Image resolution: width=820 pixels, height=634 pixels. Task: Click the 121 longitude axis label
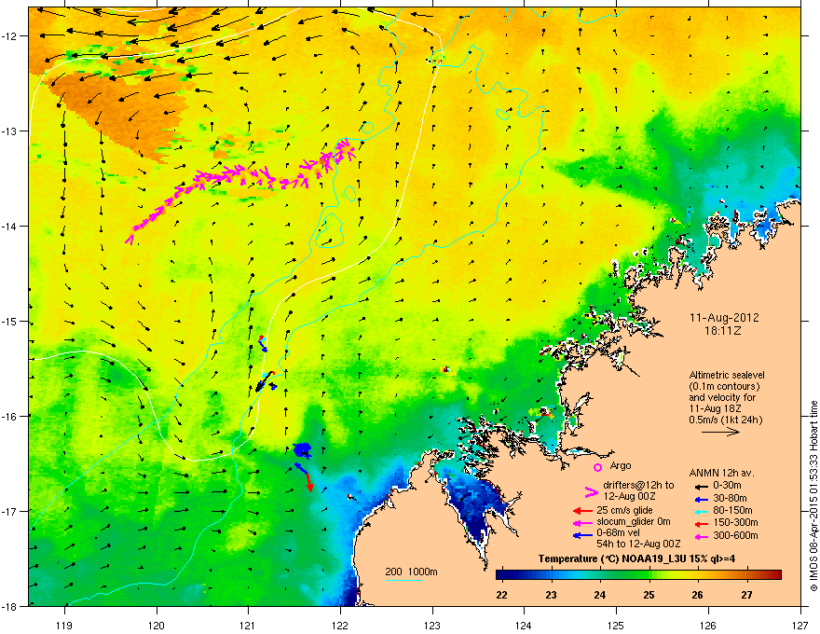click(x=248, y=625)
